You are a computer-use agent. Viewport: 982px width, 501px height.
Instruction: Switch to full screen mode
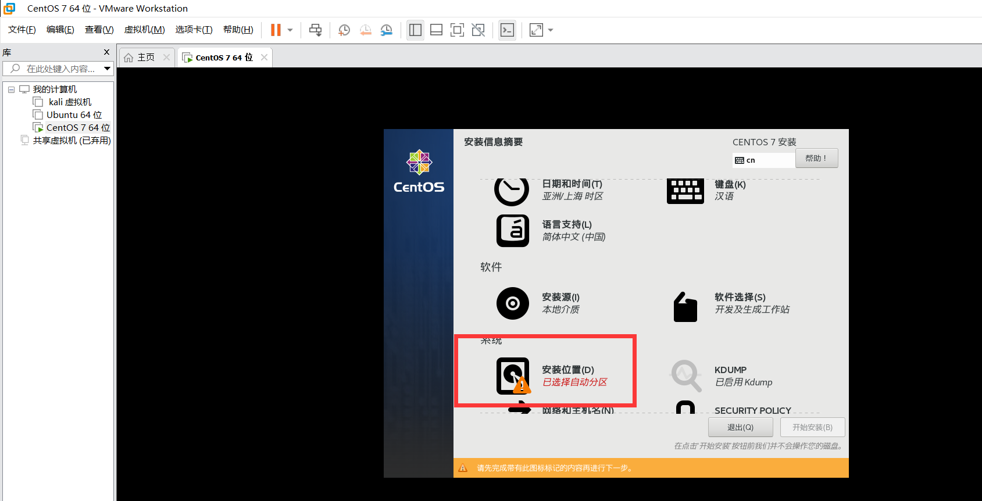coord(457,30)
